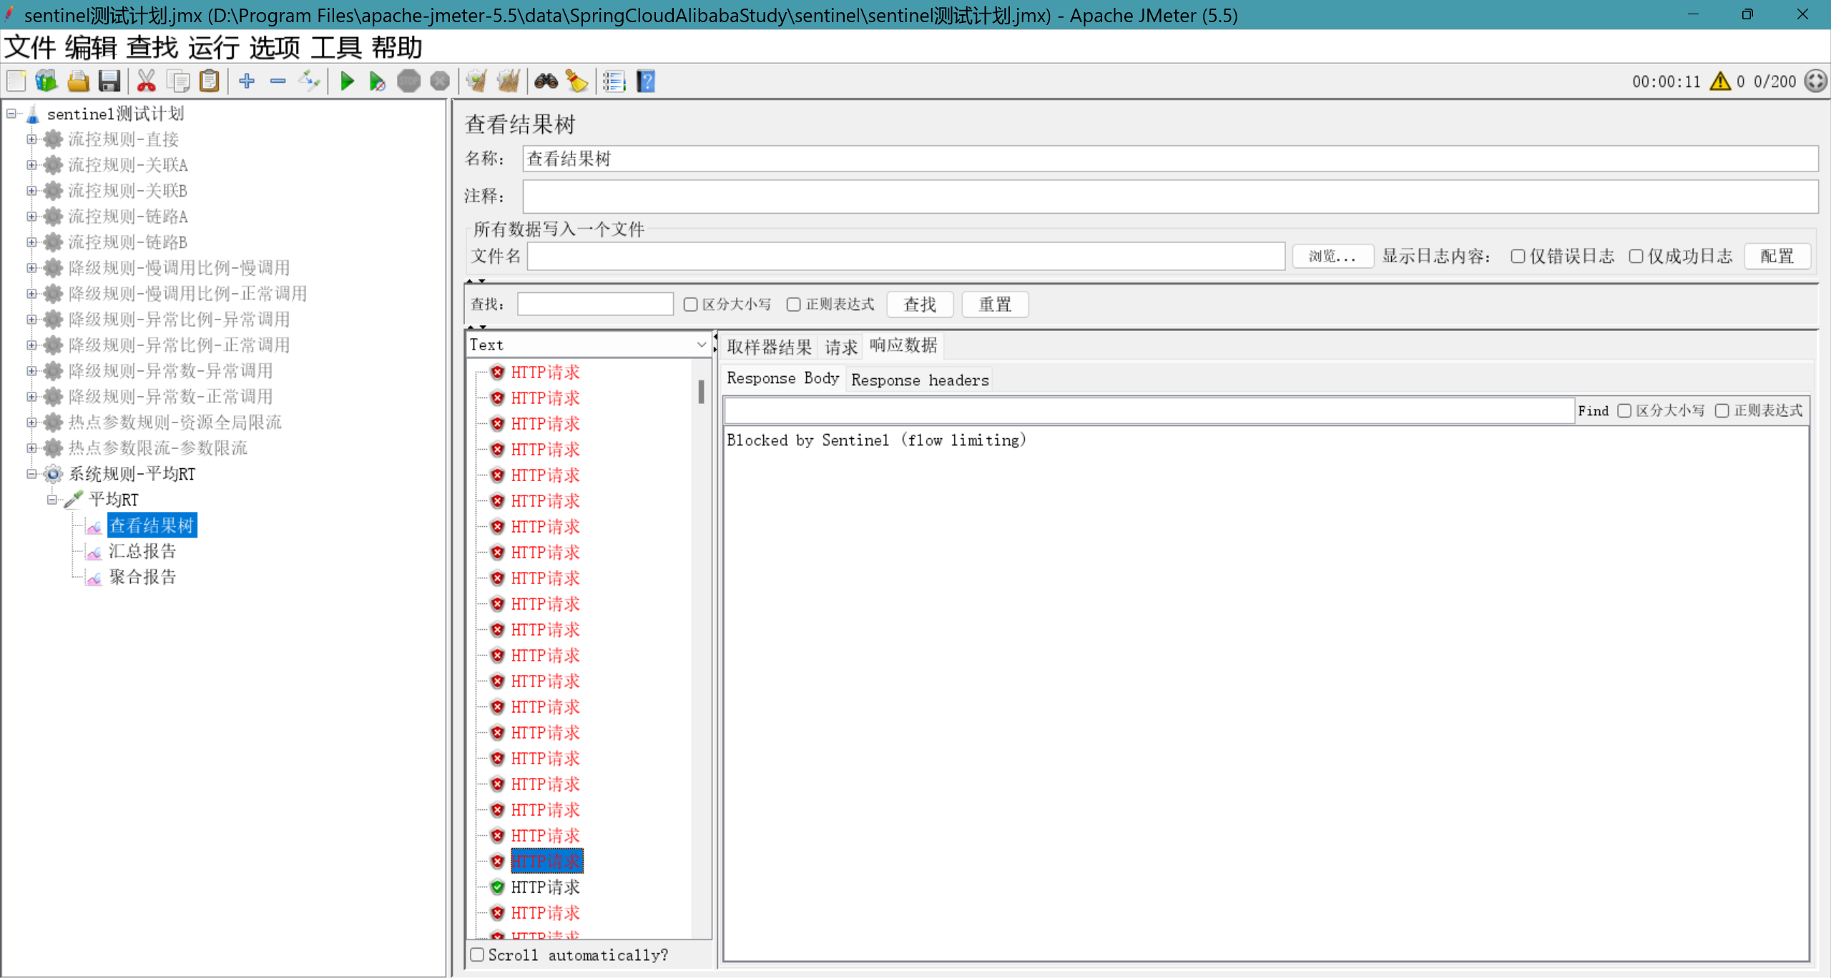Click the 配置 button

click(1777, 257)
